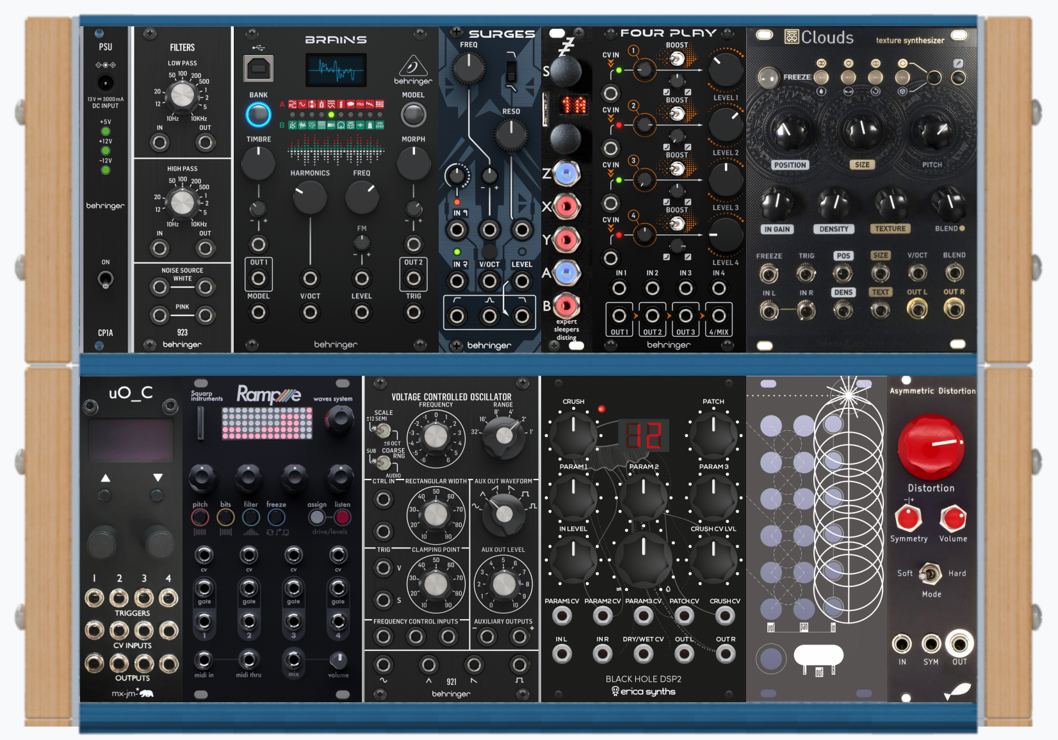Push the Rample pitch button
The width and height of the screenshot is (1058, 740).
click(x=200, y=517)
